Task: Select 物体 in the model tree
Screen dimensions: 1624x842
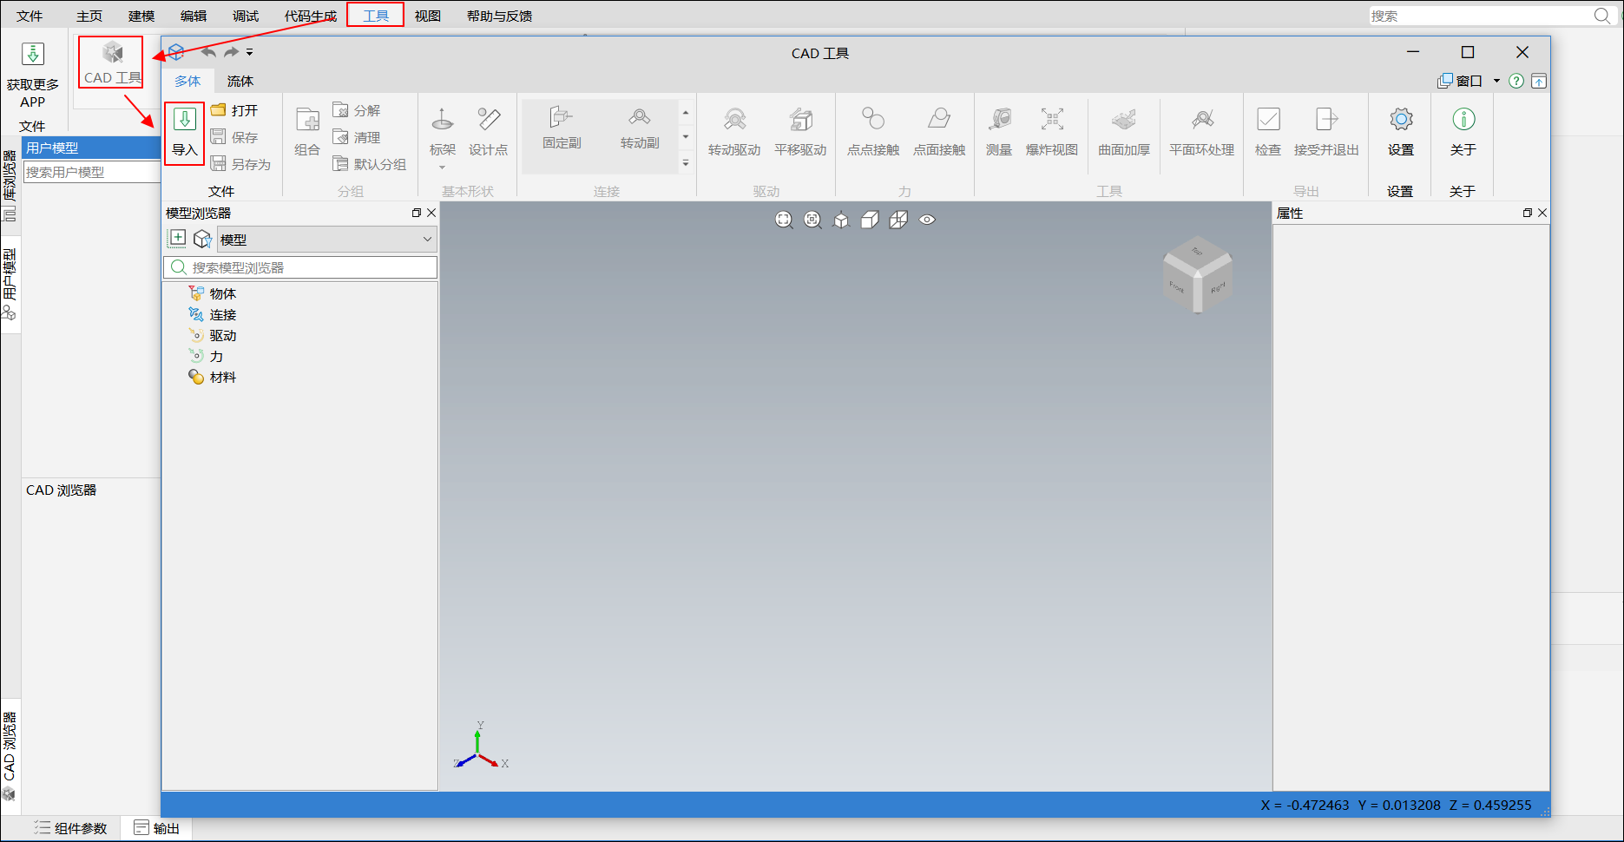Action: pyautogui.click(x=222, y=294)
